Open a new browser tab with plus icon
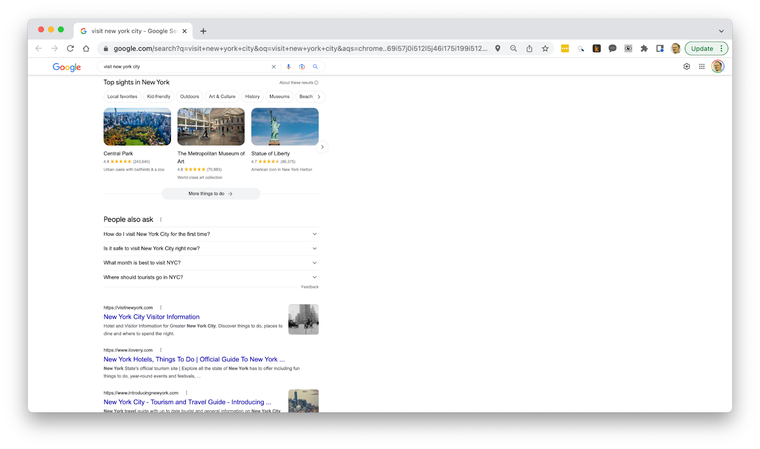 (x=203, y=31)
